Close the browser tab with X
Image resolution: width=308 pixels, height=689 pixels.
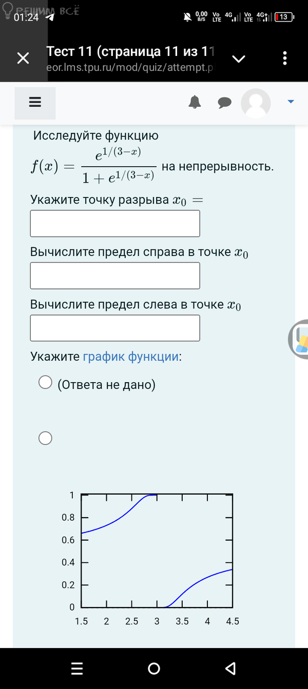click(23, 58)
